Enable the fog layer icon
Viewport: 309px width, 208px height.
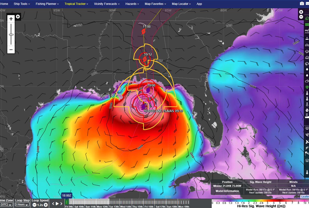307,58
